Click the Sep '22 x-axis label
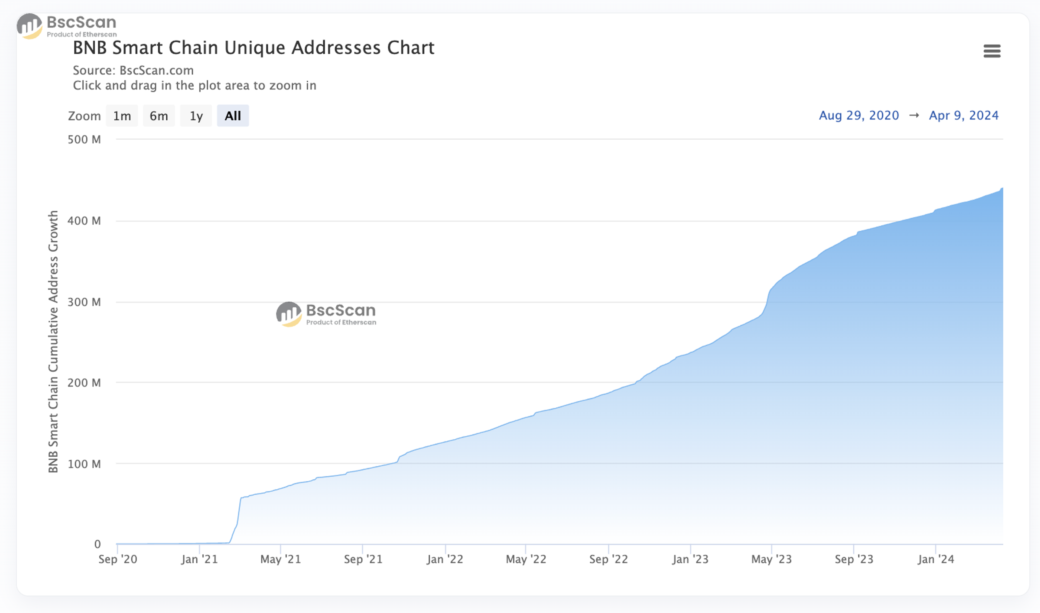This screenshot has width=1040, height=613. [x=608, y=559]
